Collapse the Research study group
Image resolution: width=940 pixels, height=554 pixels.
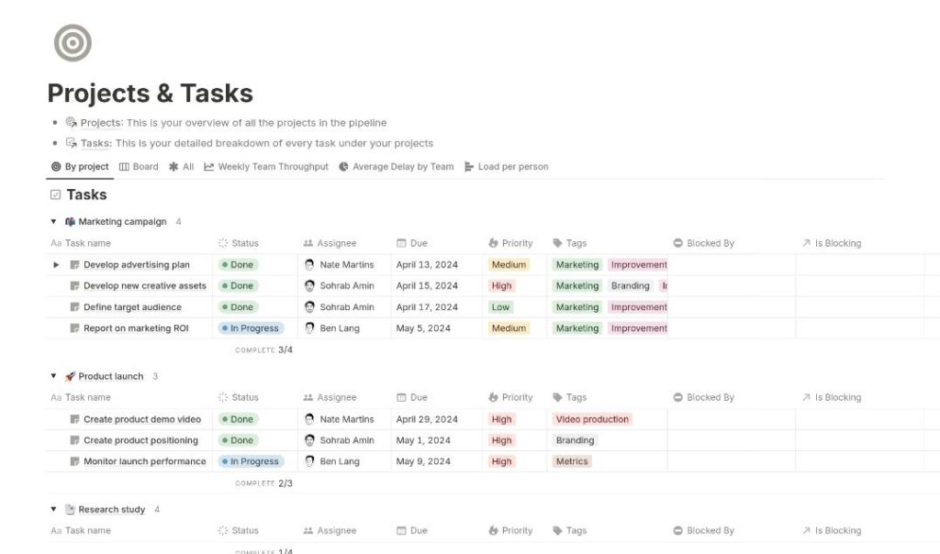click(x=53, y=510)
